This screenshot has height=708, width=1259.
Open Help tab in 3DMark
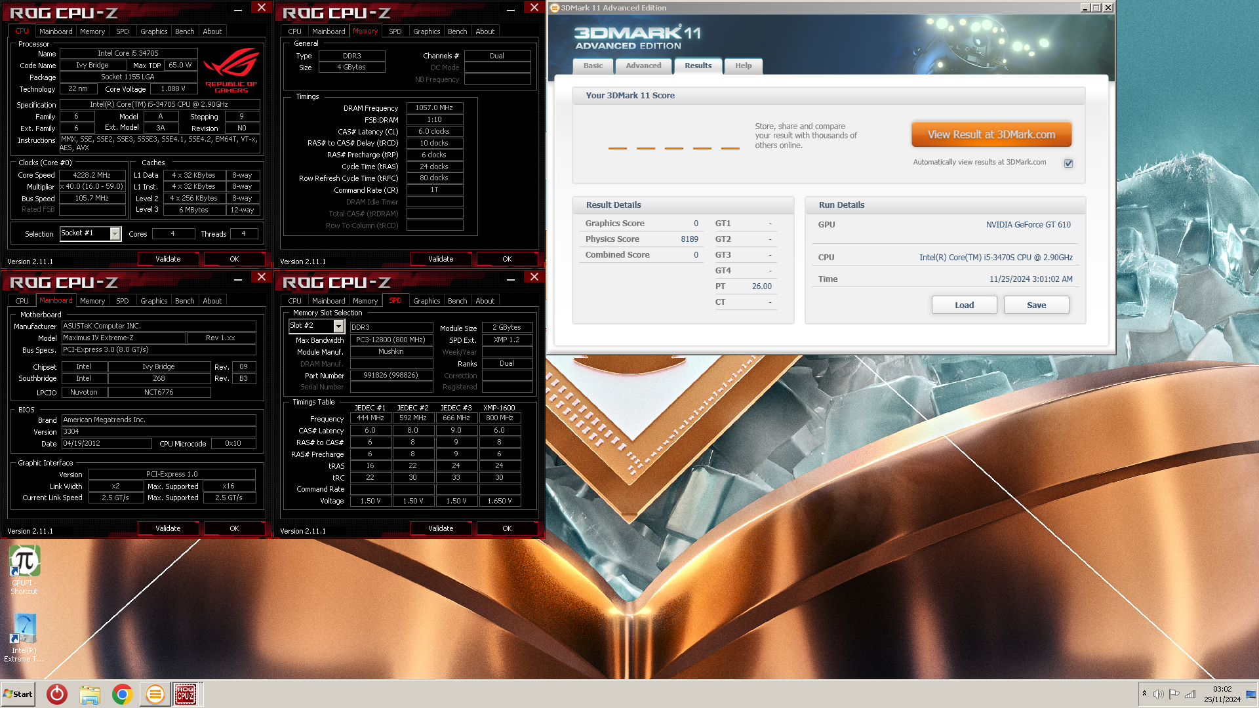[743, 66]
